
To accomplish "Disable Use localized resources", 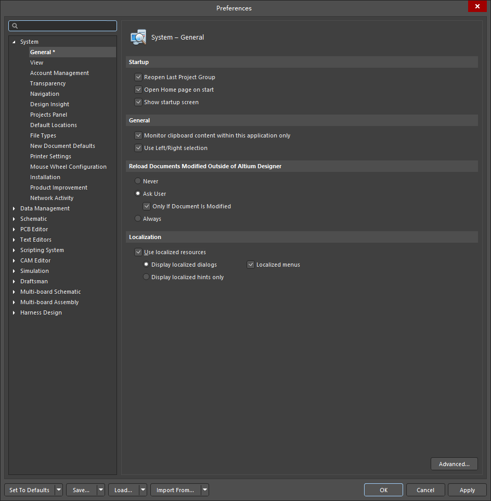I will [x=138, y=252].
